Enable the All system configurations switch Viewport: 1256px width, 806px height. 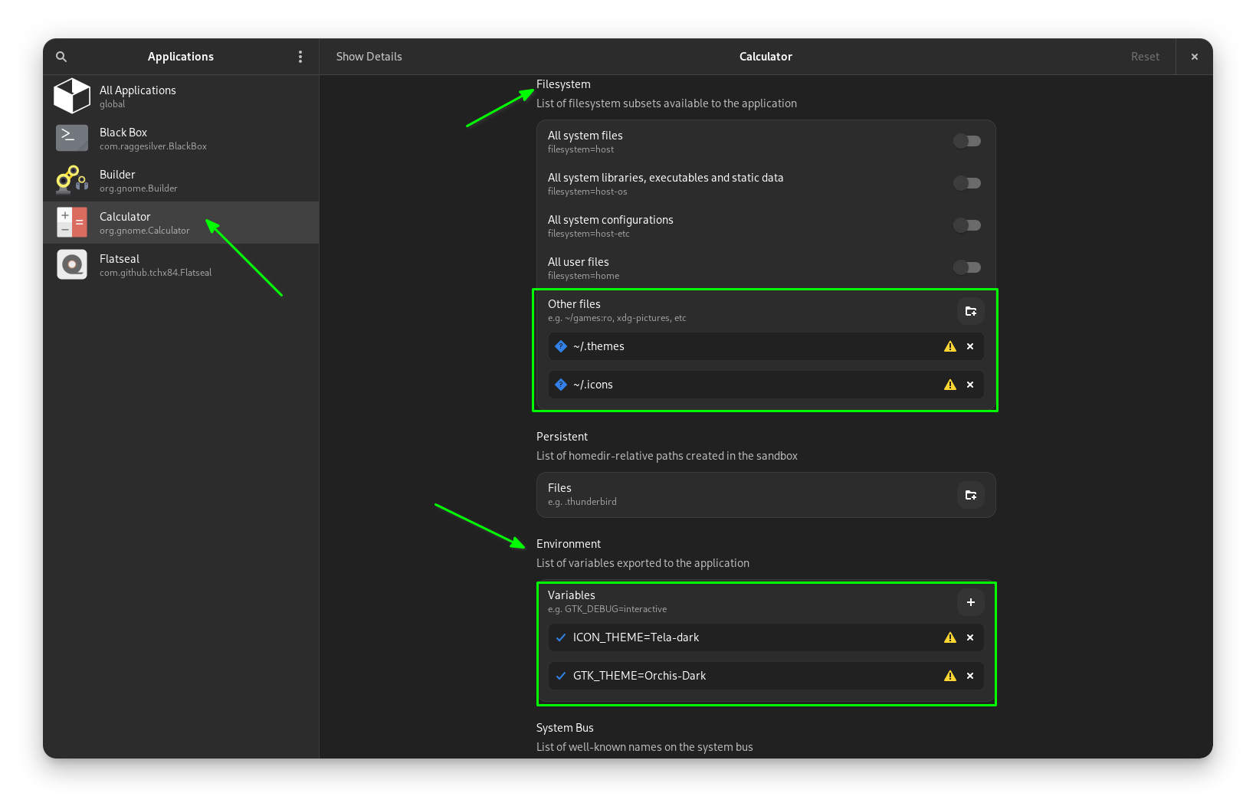coord(966,225)
